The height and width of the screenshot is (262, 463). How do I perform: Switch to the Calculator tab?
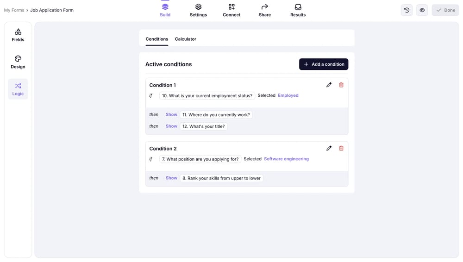[186, 39]
